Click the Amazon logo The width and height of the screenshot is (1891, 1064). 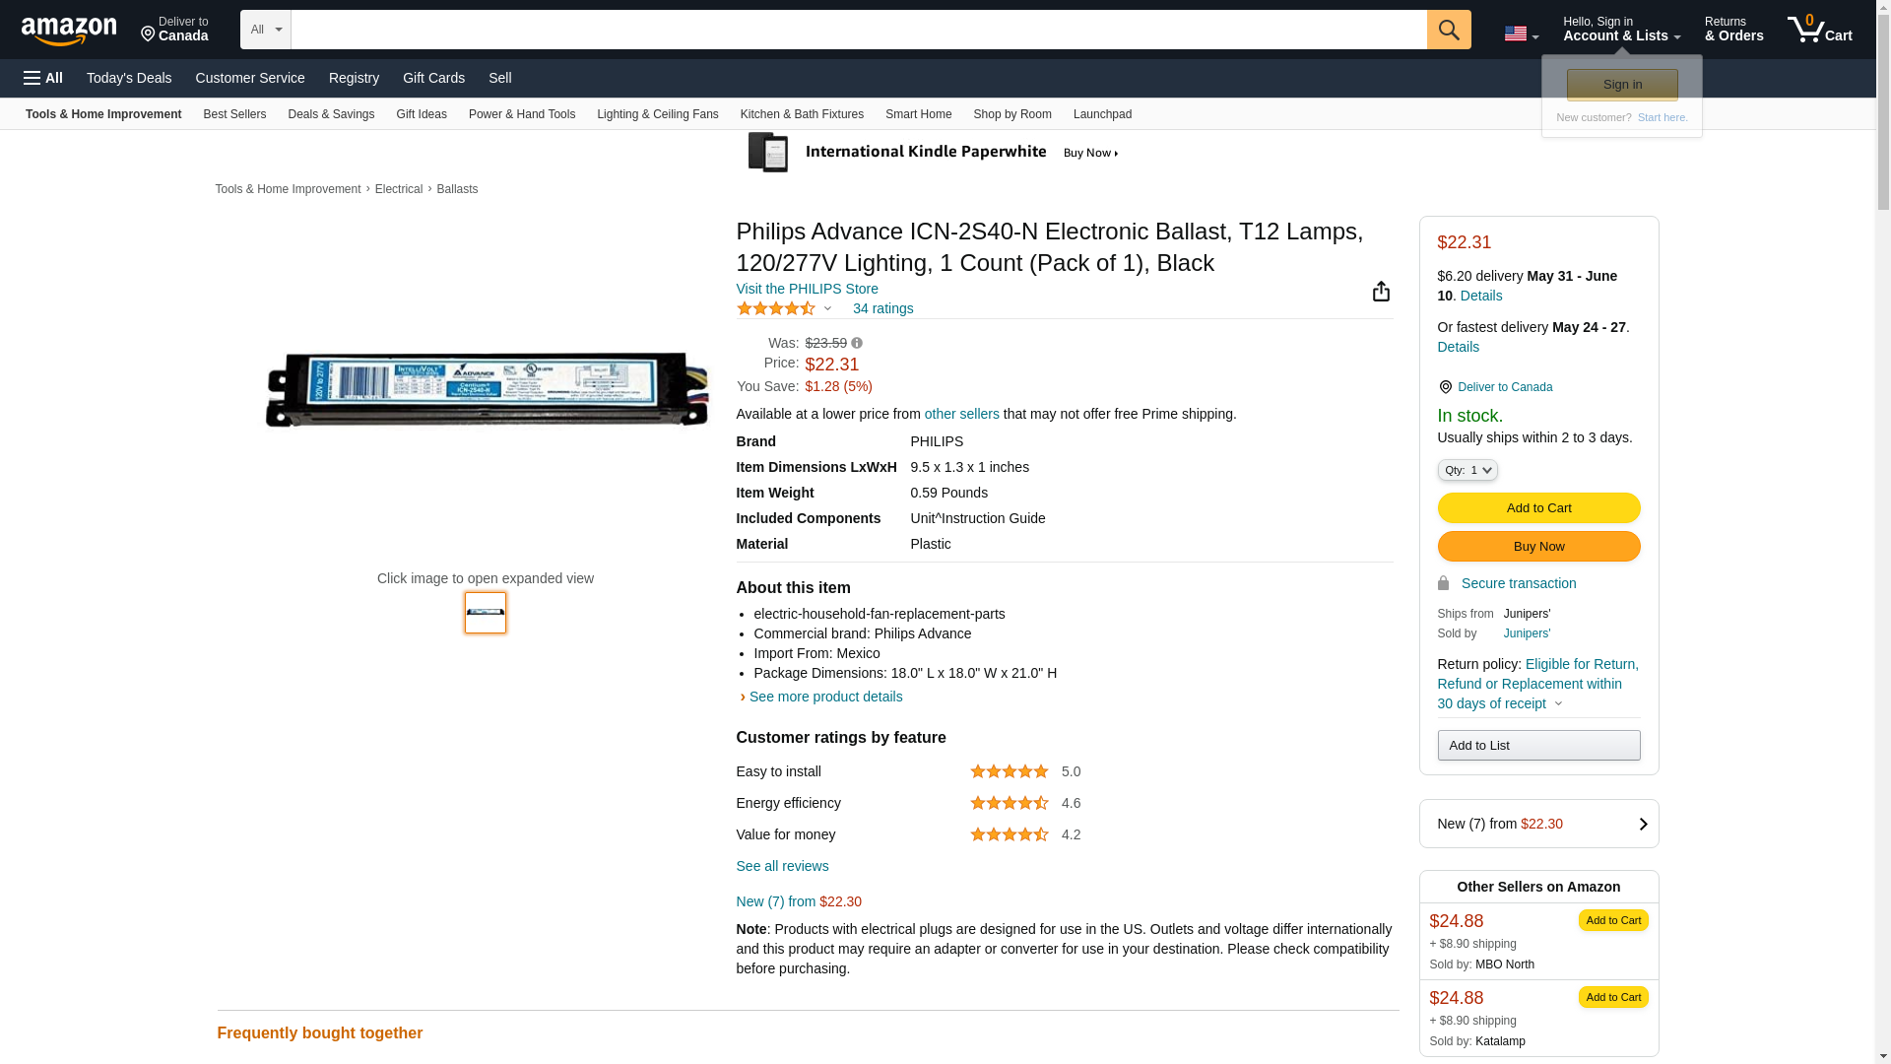[69, 32]
